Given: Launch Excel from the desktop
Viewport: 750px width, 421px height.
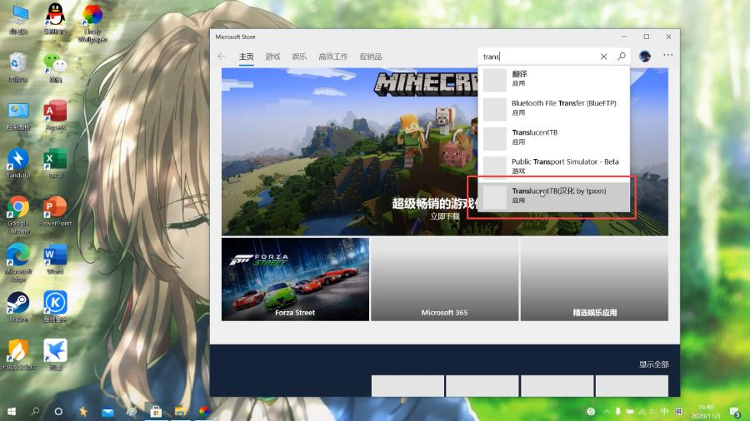Looking at the screenshot, I should [55, 162].
